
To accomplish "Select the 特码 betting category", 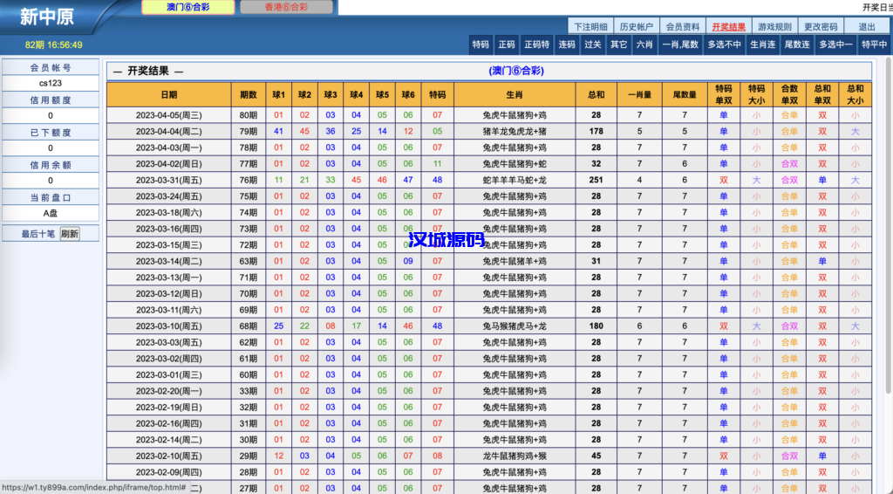I will click(481, 45).
